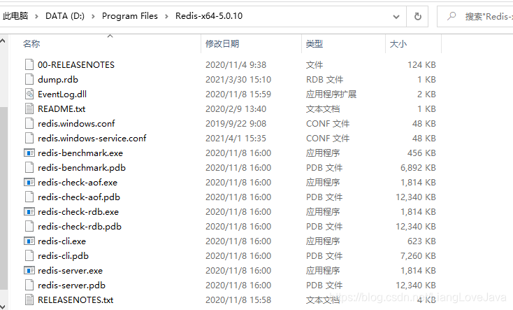Click the type RDB 文件
Viewport: 513px width, 310px height.
tap(324, 79)
